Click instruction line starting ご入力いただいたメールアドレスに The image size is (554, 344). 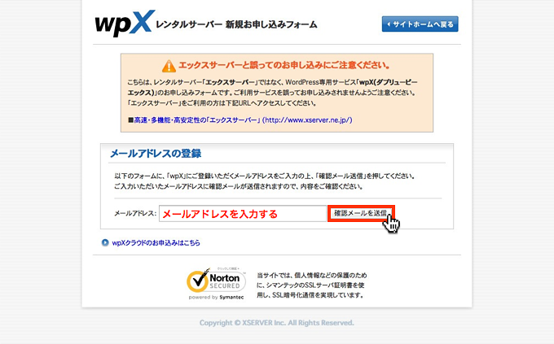pyautogui.click(x=239, y=186)
